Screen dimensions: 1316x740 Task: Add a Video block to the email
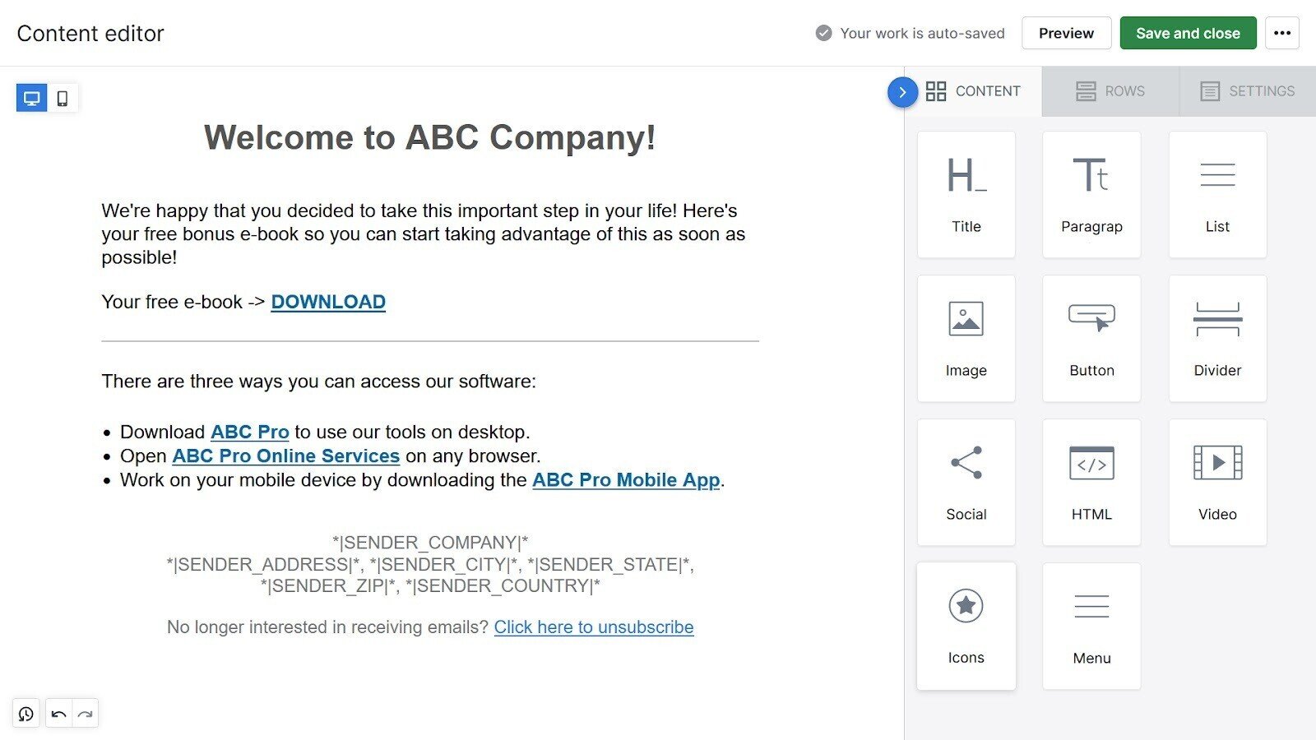point(1216,481)
